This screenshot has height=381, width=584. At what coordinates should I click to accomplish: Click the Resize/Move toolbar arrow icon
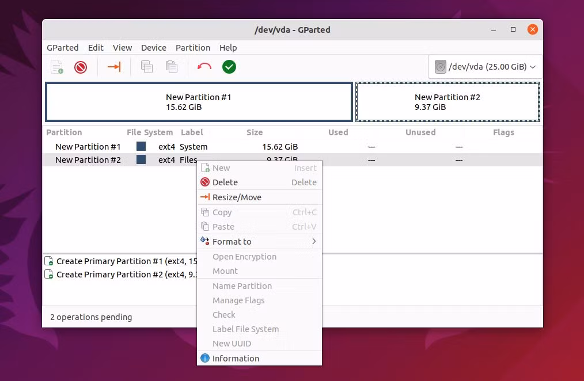114,67
